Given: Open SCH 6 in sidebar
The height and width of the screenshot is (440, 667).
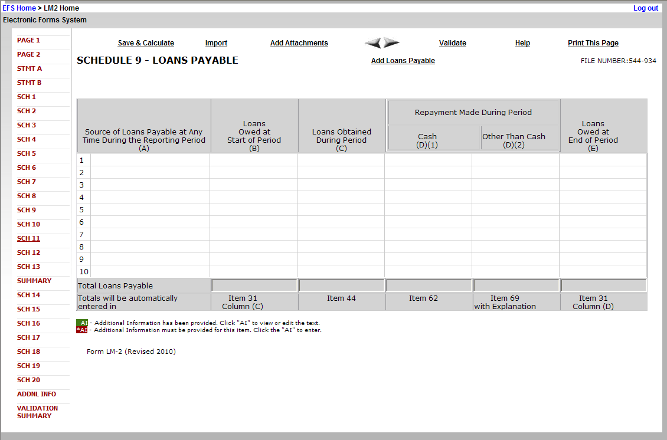Looking at the screenshot, I should (27, 168).
